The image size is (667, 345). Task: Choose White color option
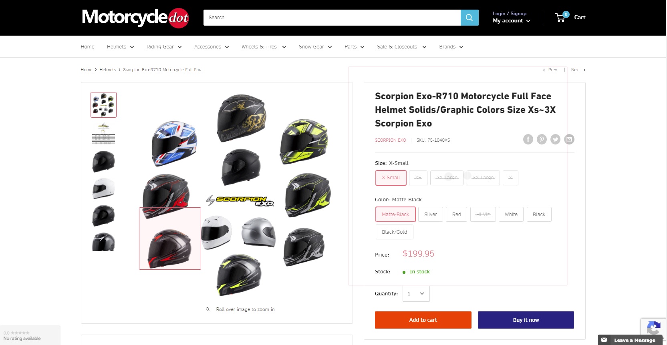pos(511,215)
